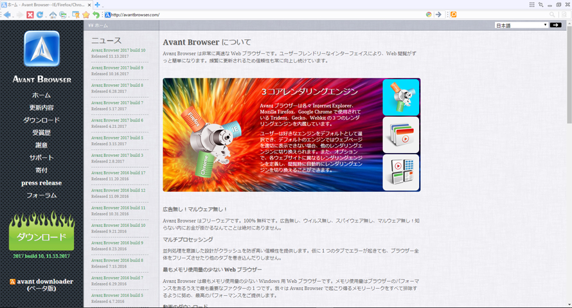This screenshot has height=308, width=572.
Task: Click the certificate-style page icon in toolbar
Action: (x=75, y=15)
